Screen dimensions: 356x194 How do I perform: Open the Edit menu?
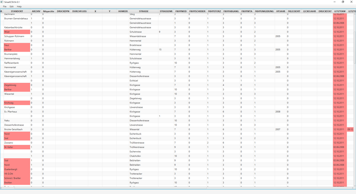pos(12,7)
